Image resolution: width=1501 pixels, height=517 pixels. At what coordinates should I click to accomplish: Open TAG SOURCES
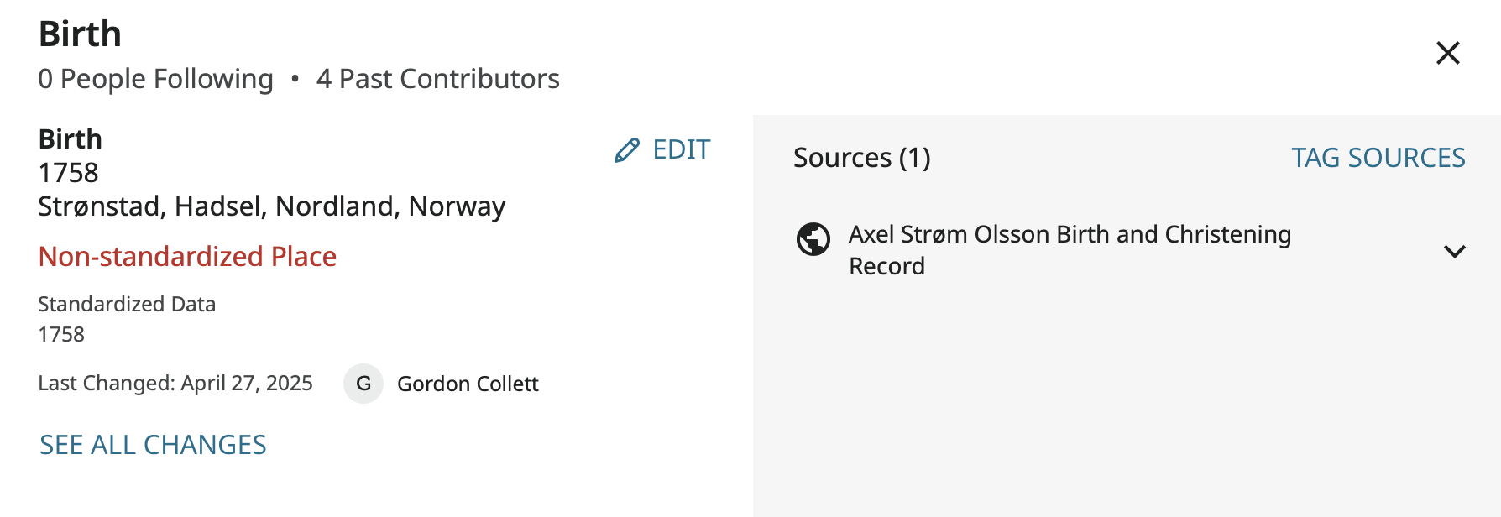(x=1378, y=158)
